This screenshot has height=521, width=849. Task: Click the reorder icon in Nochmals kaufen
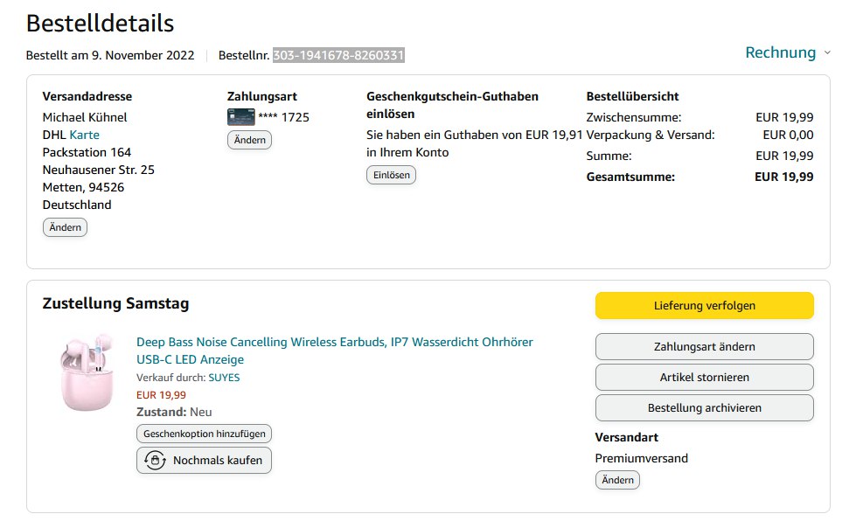pyautogui.click(x=155, y=461)
